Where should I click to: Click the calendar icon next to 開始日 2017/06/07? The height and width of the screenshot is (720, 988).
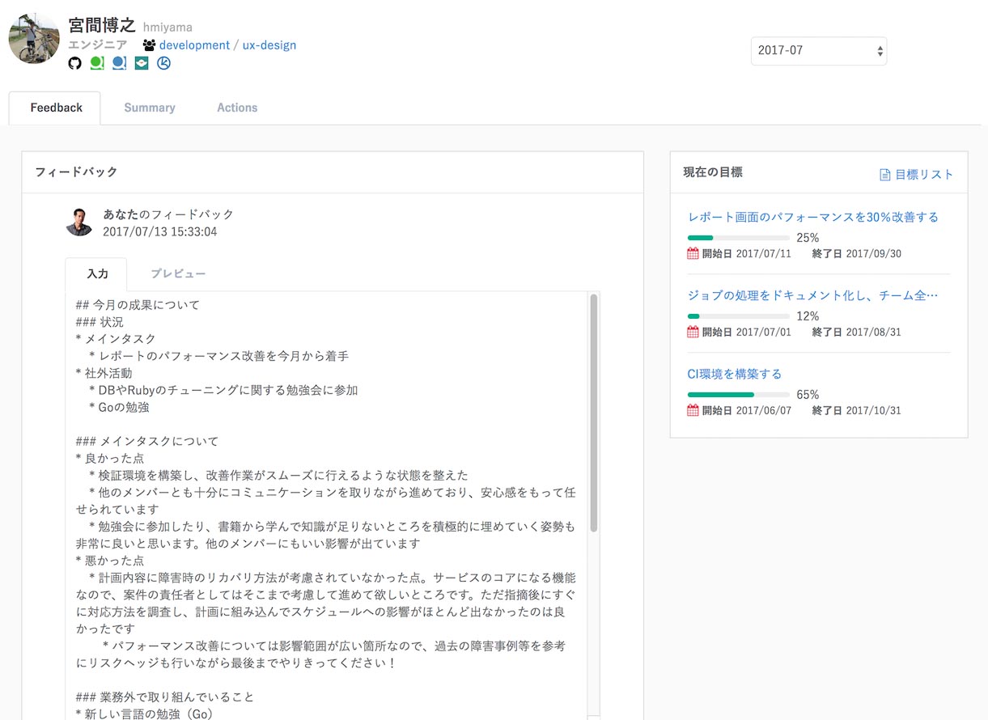[693, 410]
